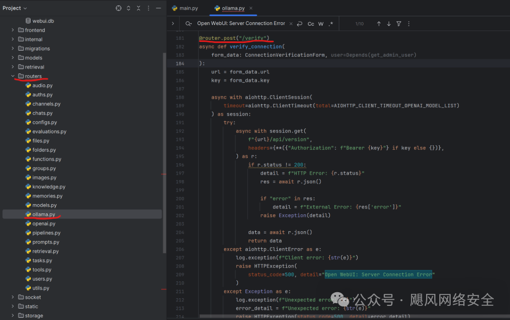Open chats.py file
Screen dimensions: 510x320
point(39,113)
